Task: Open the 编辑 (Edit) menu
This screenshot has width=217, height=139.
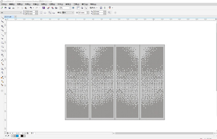Action: click(12, 4)
